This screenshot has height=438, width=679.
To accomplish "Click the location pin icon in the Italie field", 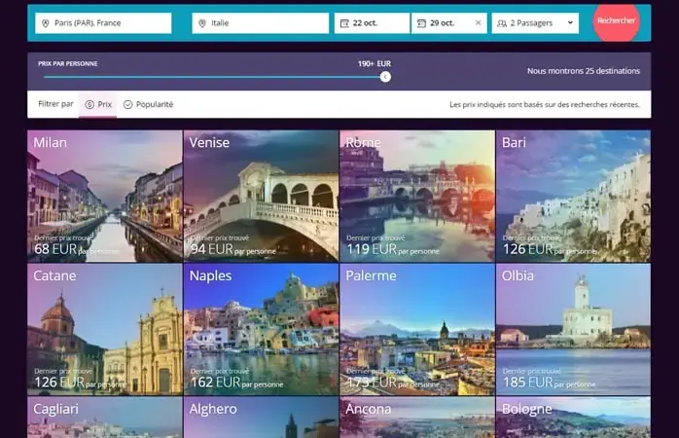I will point(201,23).
